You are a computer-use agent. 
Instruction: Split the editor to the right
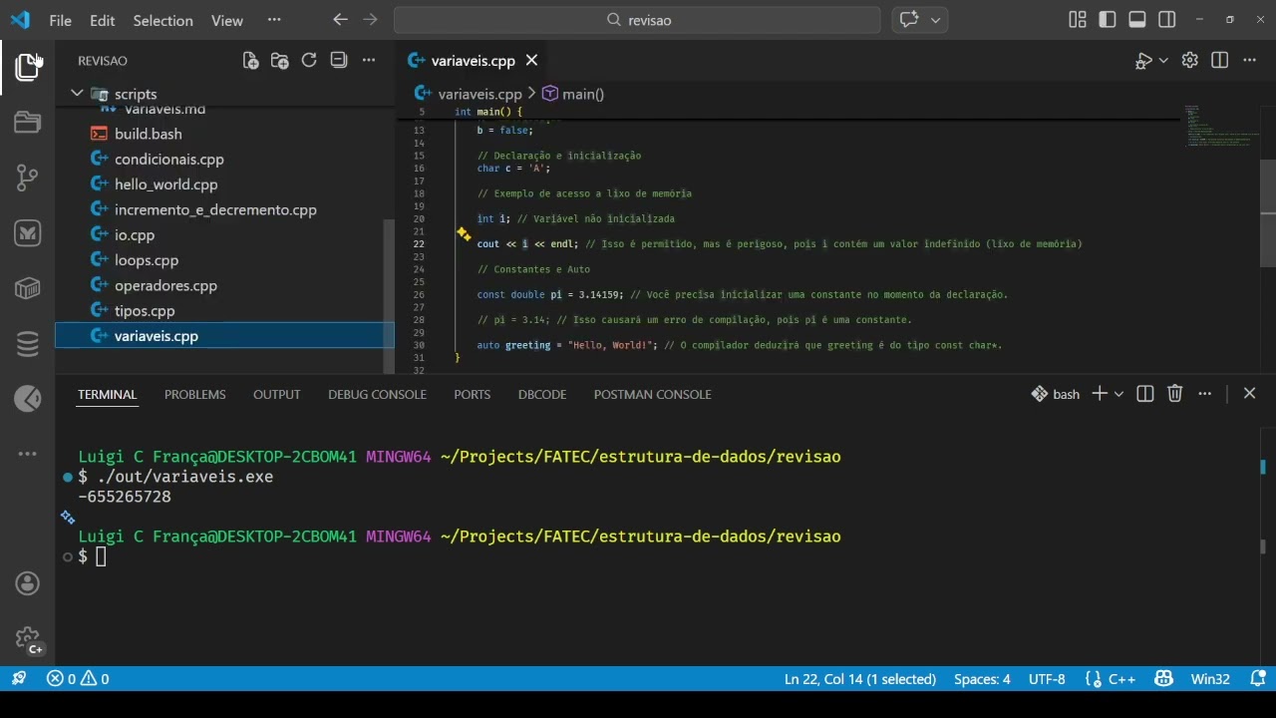[1219, 61]
